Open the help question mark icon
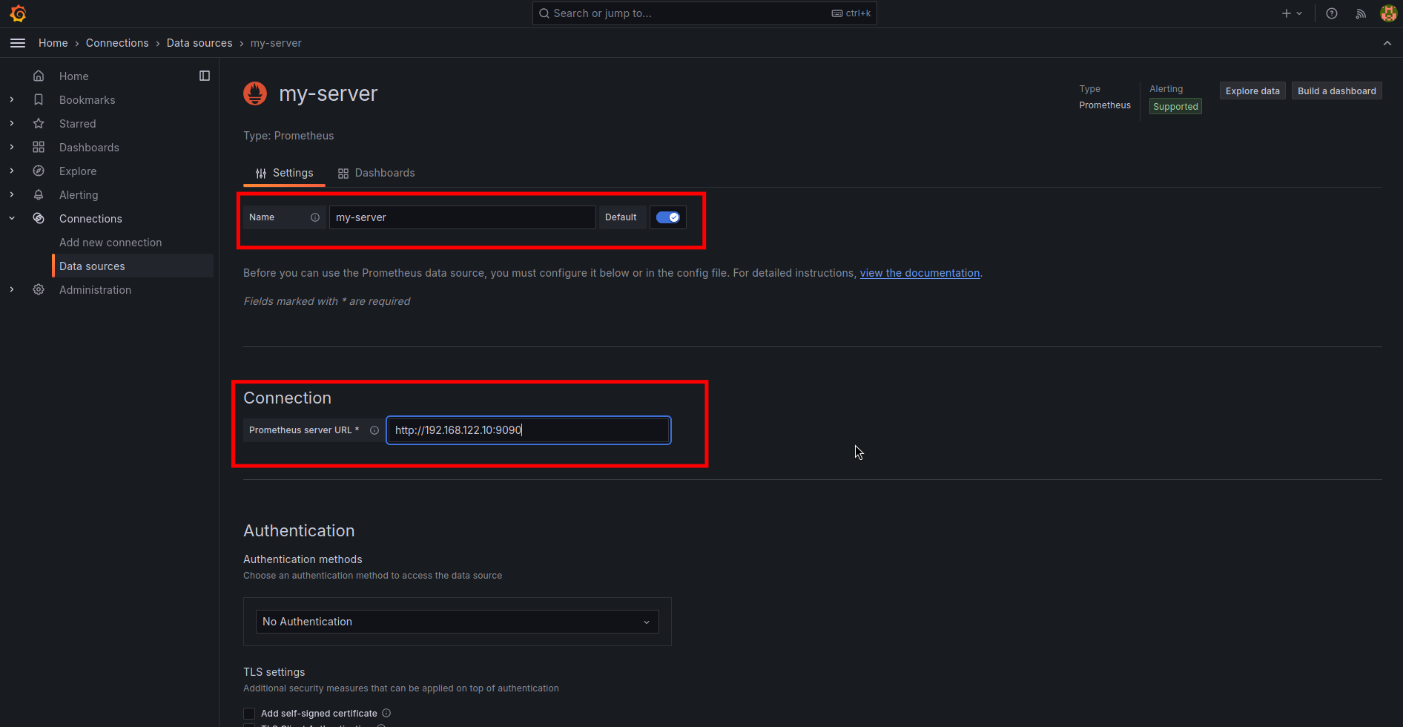Screen dimensions: 1403x727 (x=1332, y=13)
